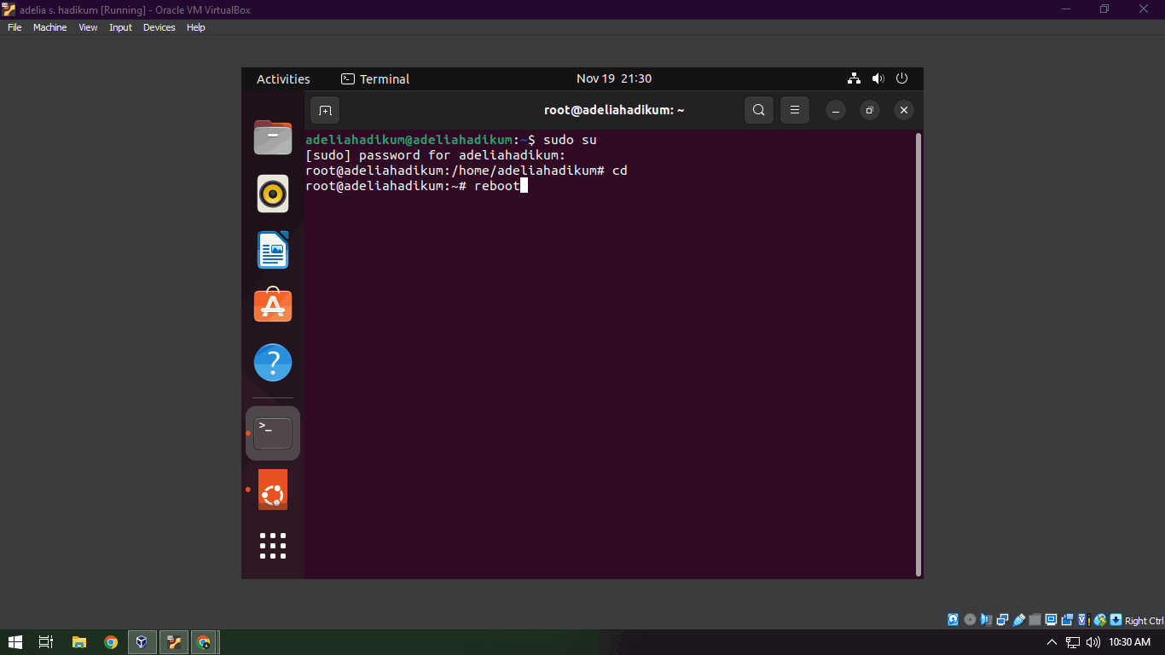The height and width of the screenshot is (655, 1165).
Task: Click the Ubuntu network status icon
Action: click(854, 78)
